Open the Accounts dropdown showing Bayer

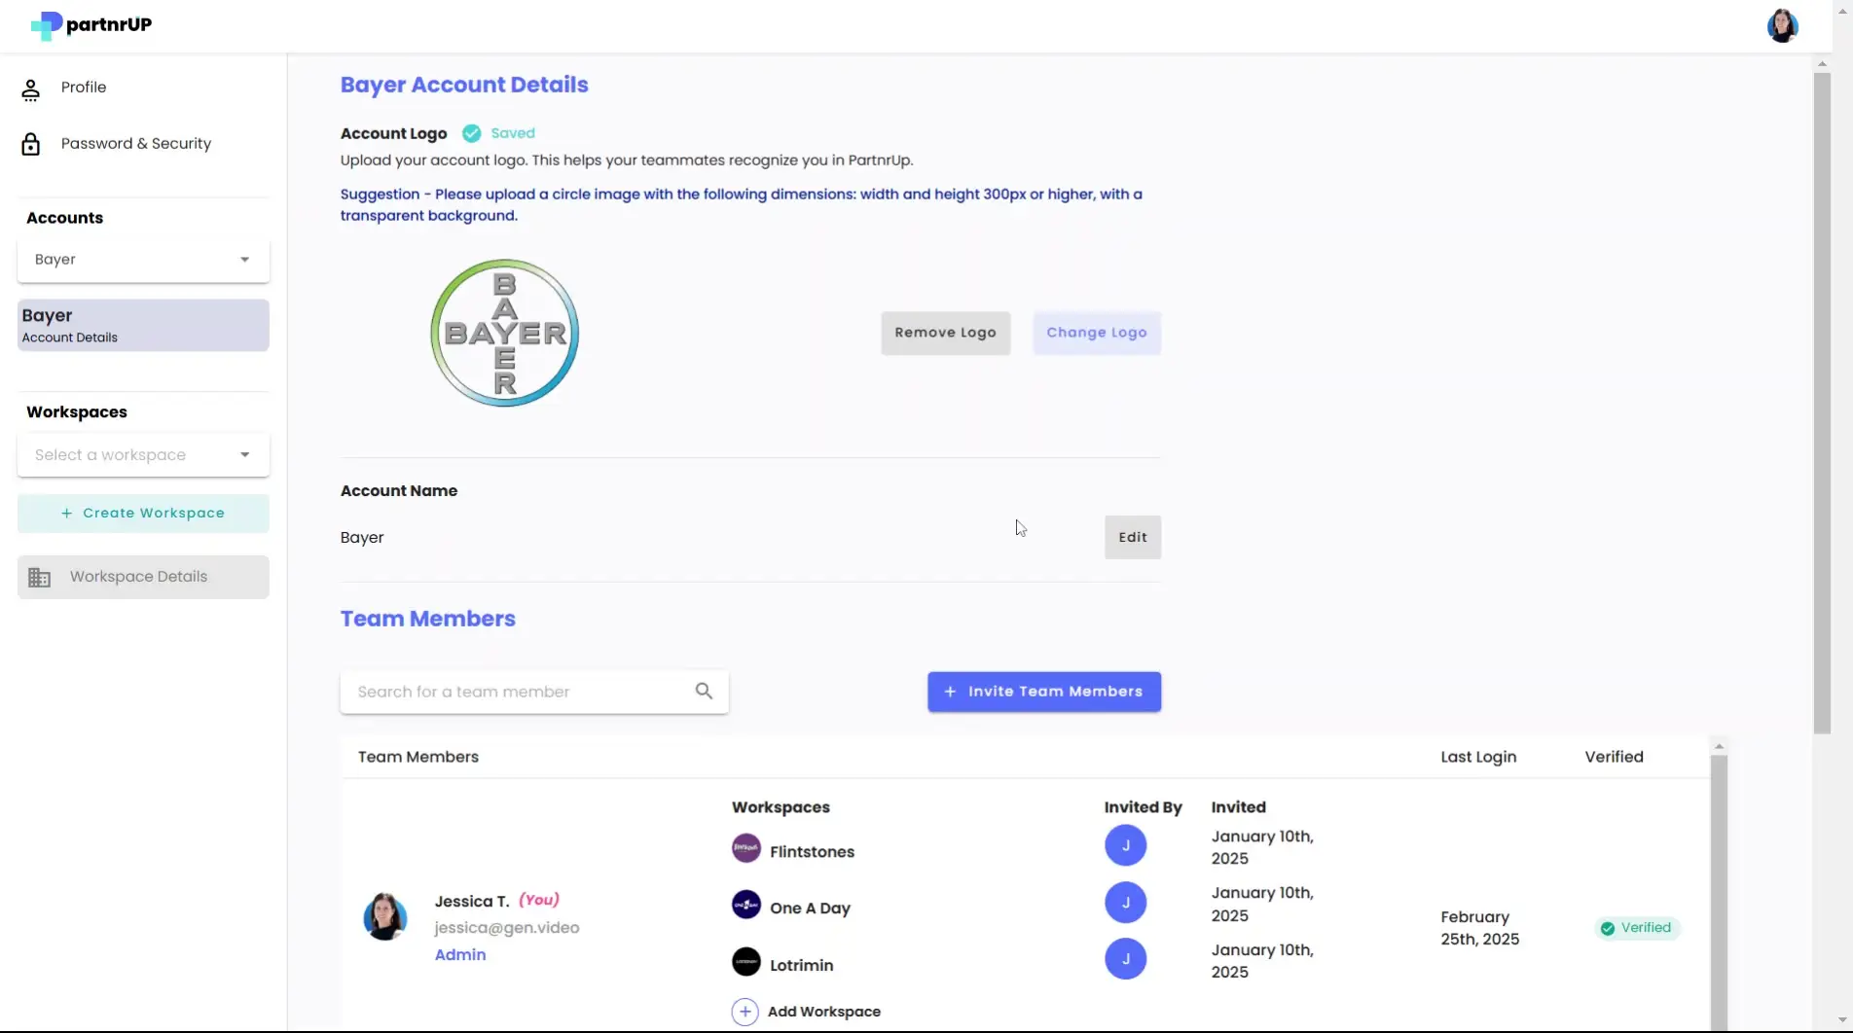pyautogui.click(x=142, y=260)
